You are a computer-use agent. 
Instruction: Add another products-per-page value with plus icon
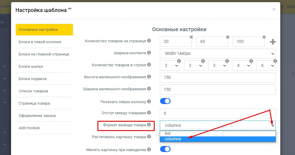273,42
